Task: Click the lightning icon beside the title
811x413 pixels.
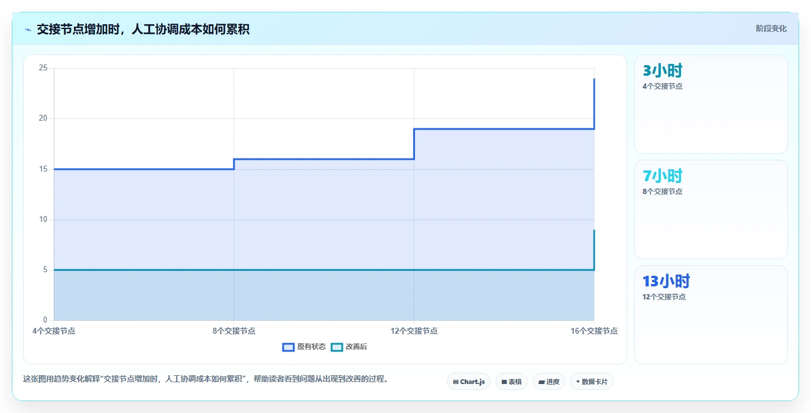Action: tap(28, 30)
